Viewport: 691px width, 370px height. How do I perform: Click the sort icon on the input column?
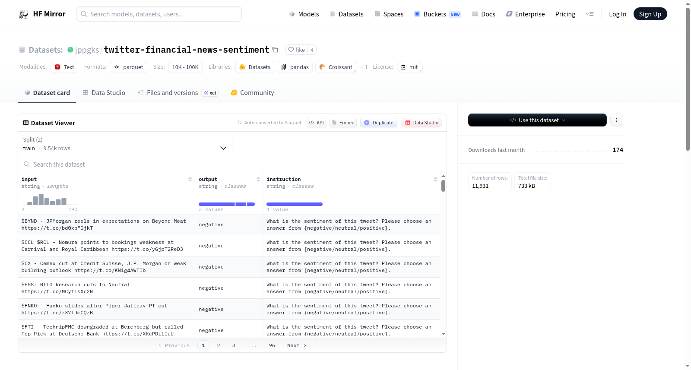point(190,179)
